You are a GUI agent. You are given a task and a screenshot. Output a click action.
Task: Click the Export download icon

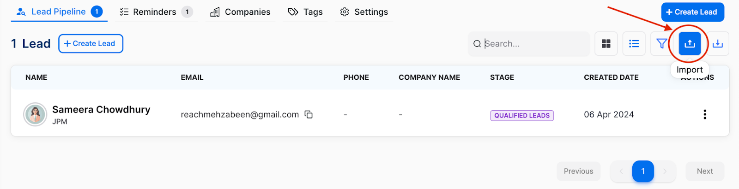[718, 44]
